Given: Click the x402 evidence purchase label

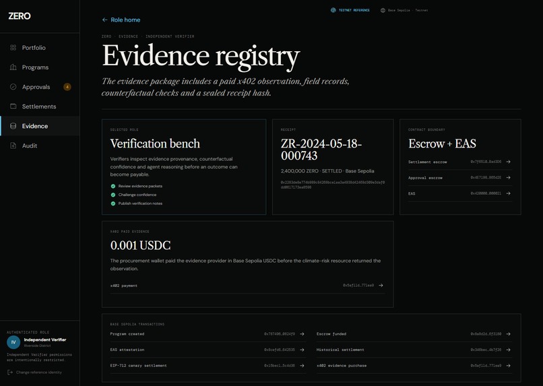Looking at the screenshot, I should 342,366.
